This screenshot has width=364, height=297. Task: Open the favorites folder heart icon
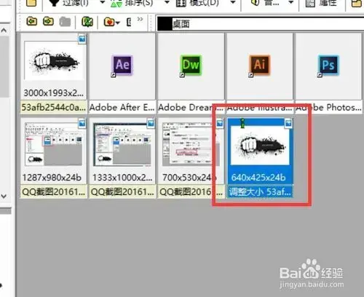pyautogui.click(x=110, y=22)
